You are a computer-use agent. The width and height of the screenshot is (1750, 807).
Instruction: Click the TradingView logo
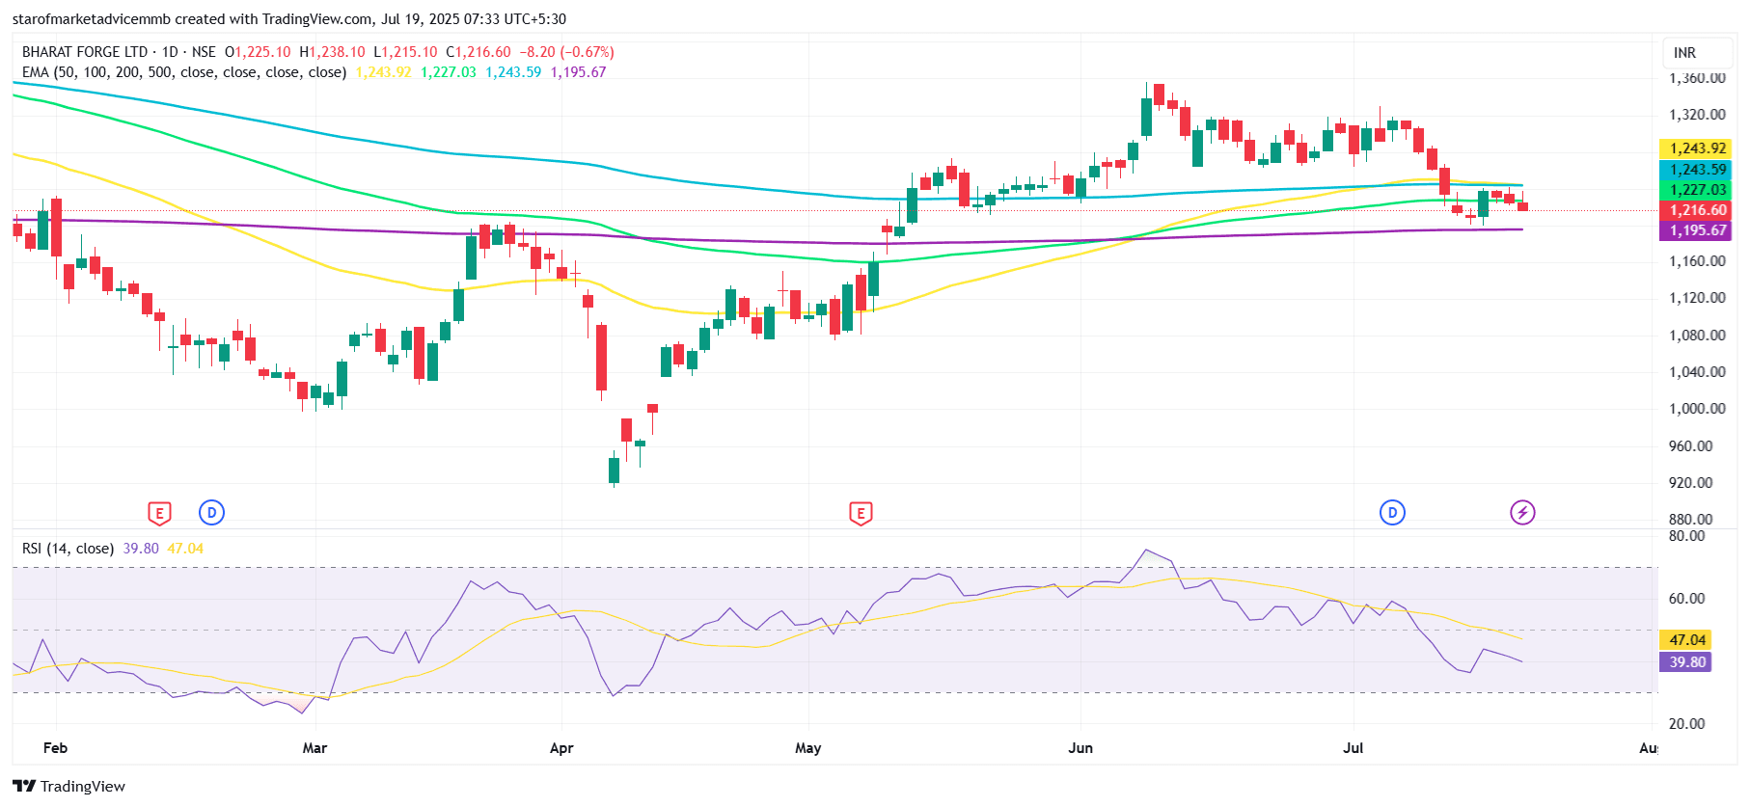[68, 786]
